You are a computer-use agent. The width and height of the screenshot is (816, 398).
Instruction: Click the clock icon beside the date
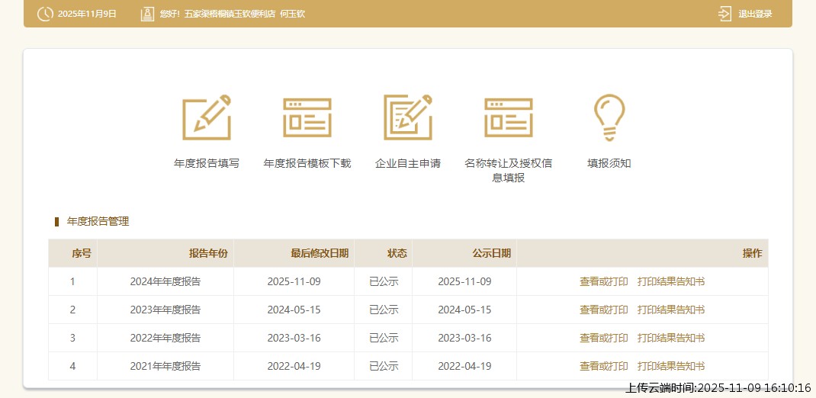(45, 14)
